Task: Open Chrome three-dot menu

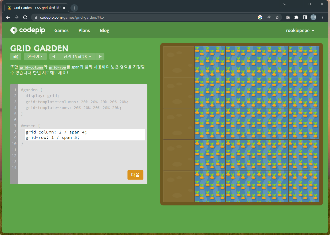Action: pyautogui.click(x=322, y=17)
